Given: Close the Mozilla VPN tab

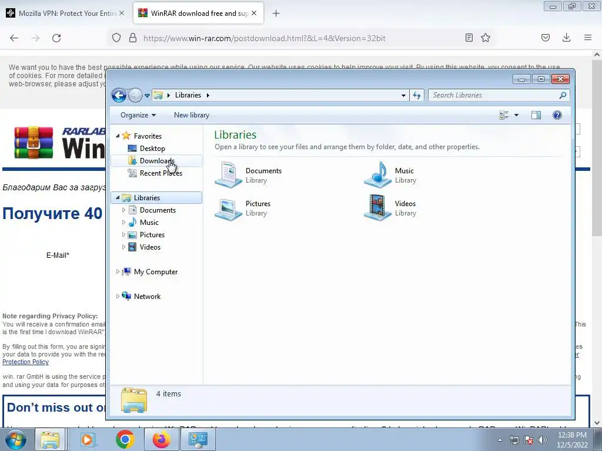Looking at the screenshot, I should (122, 13).
